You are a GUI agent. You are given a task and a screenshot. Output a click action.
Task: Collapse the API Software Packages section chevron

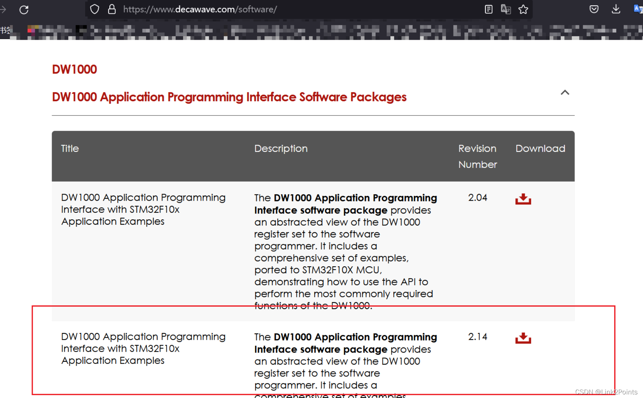pyautogui.click(x=565, y=93)
